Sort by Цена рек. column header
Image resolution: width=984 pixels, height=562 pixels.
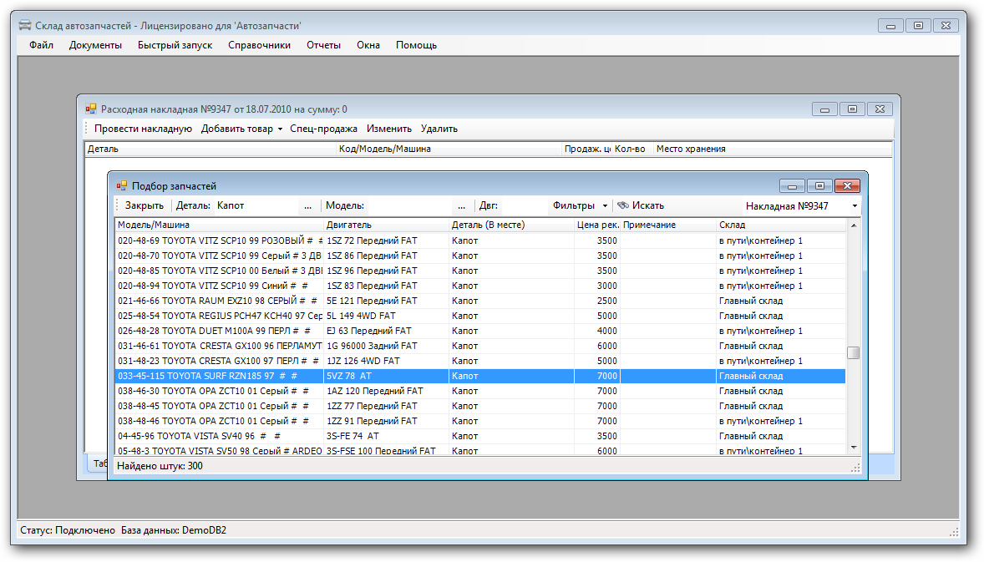(x=596, y=225)
